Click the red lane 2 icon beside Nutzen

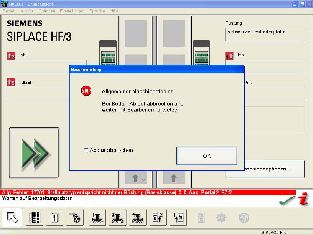11,82
